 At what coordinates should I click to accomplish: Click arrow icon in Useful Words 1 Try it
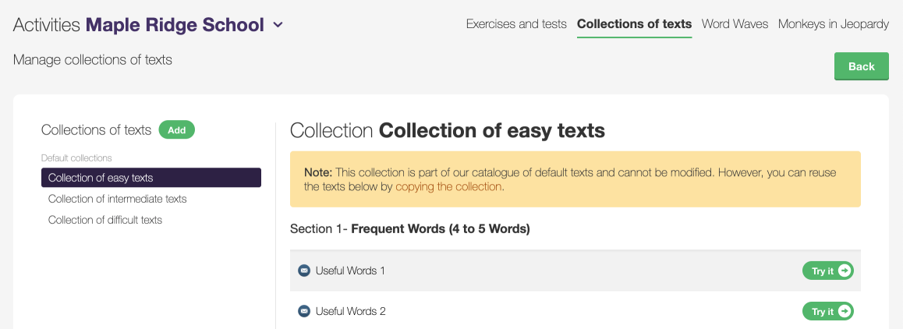tap(845, 271)
